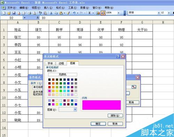Open the 窗口 menu
174x137 pixels.
click(x=97, y=8)
